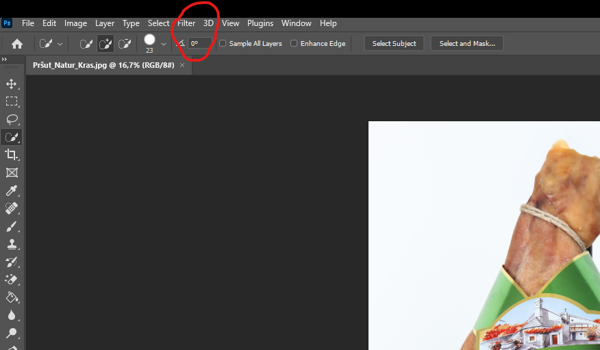Screen dimensions: 600x350
Task: Toggle the Enhance Edge checkbox
Action: point(294,44)
